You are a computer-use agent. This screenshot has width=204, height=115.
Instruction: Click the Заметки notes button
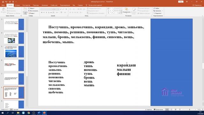point(149,110)
